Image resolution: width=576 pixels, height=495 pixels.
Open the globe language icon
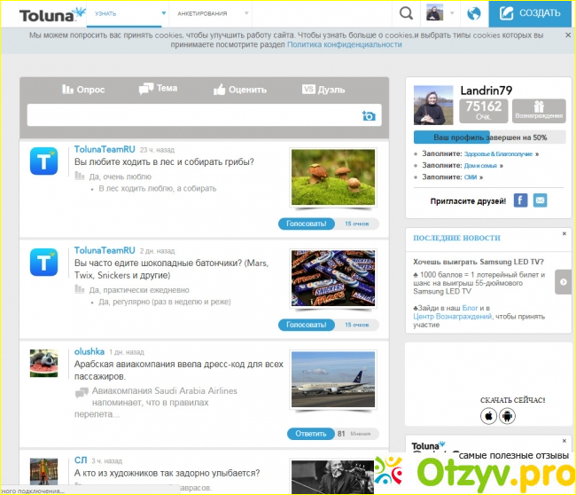coord(473,13)
